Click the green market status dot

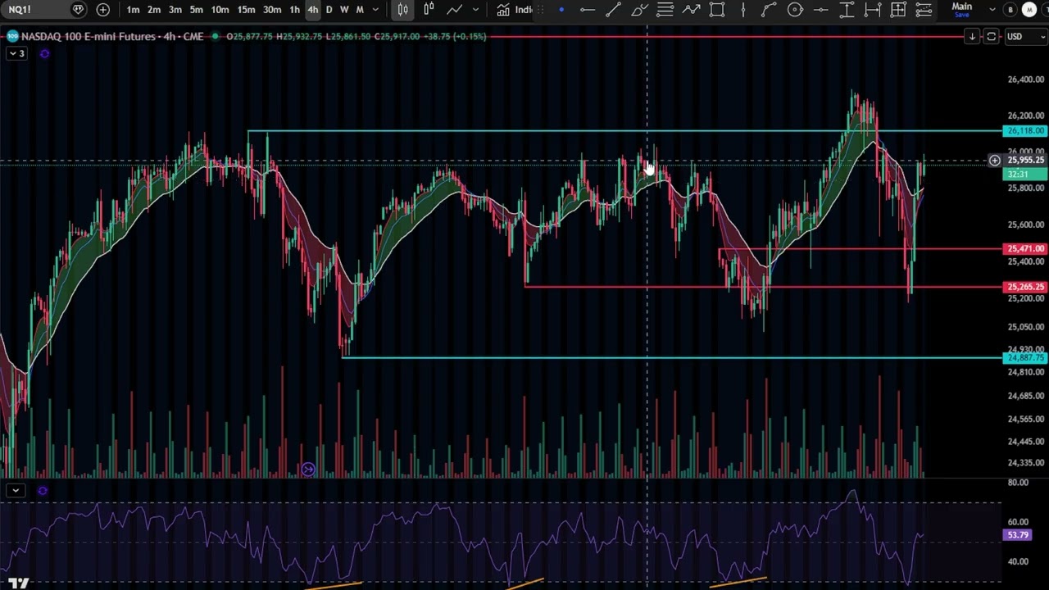coord(215,37)
